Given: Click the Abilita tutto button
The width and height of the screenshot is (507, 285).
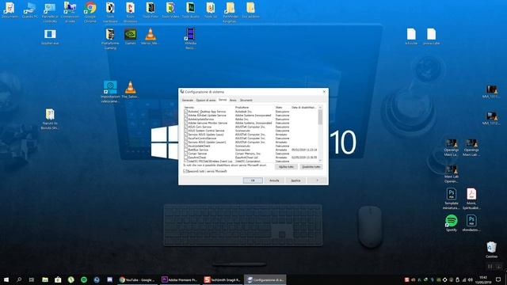Looking at the screenshot, I should (x=286, y=167).
